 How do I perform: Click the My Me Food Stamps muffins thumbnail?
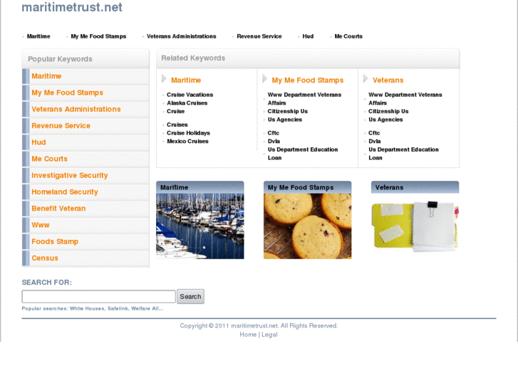308,226
